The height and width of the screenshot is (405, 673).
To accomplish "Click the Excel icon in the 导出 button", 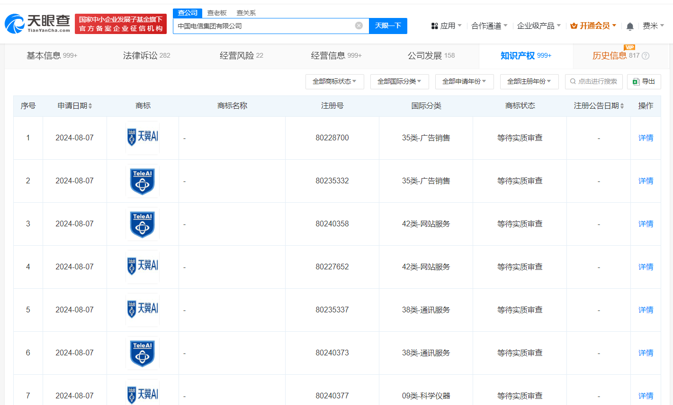I will pos(637,81).
